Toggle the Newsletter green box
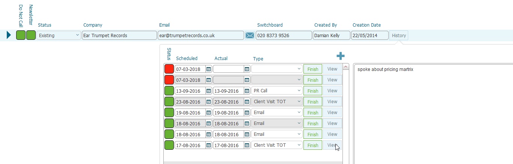This screenshot has height=164, width=513. [31, 35]
